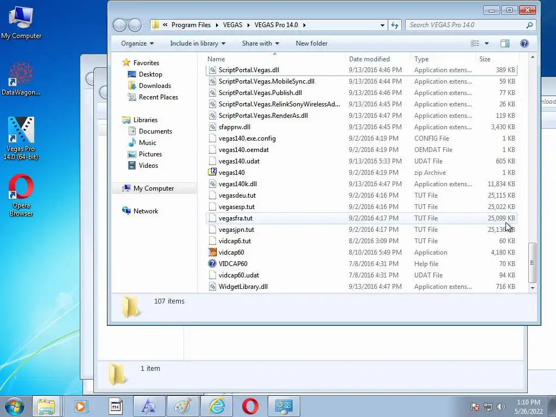Viewport: 556px width, 417px height.
Task: Select the vidcap60 application file
Action: [361, 252]
